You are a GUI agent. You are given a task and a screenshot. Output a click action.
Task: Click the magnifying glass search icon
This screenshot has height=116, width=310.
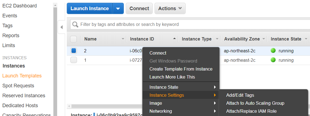coord(75,24)
